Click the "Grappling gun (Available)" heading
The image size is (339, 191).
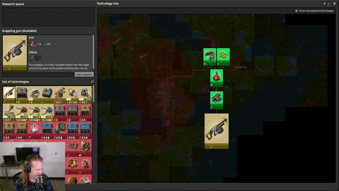point(19,31)
